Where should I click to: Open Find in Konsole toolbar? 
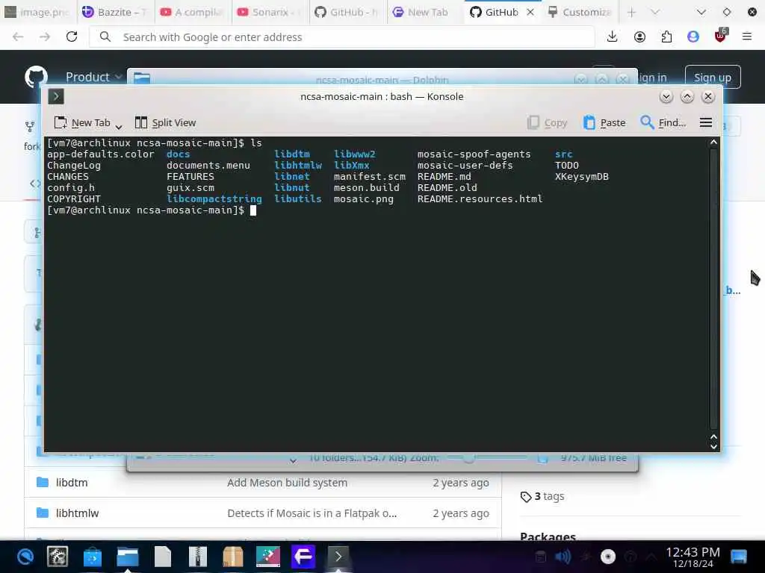point(663,123)
